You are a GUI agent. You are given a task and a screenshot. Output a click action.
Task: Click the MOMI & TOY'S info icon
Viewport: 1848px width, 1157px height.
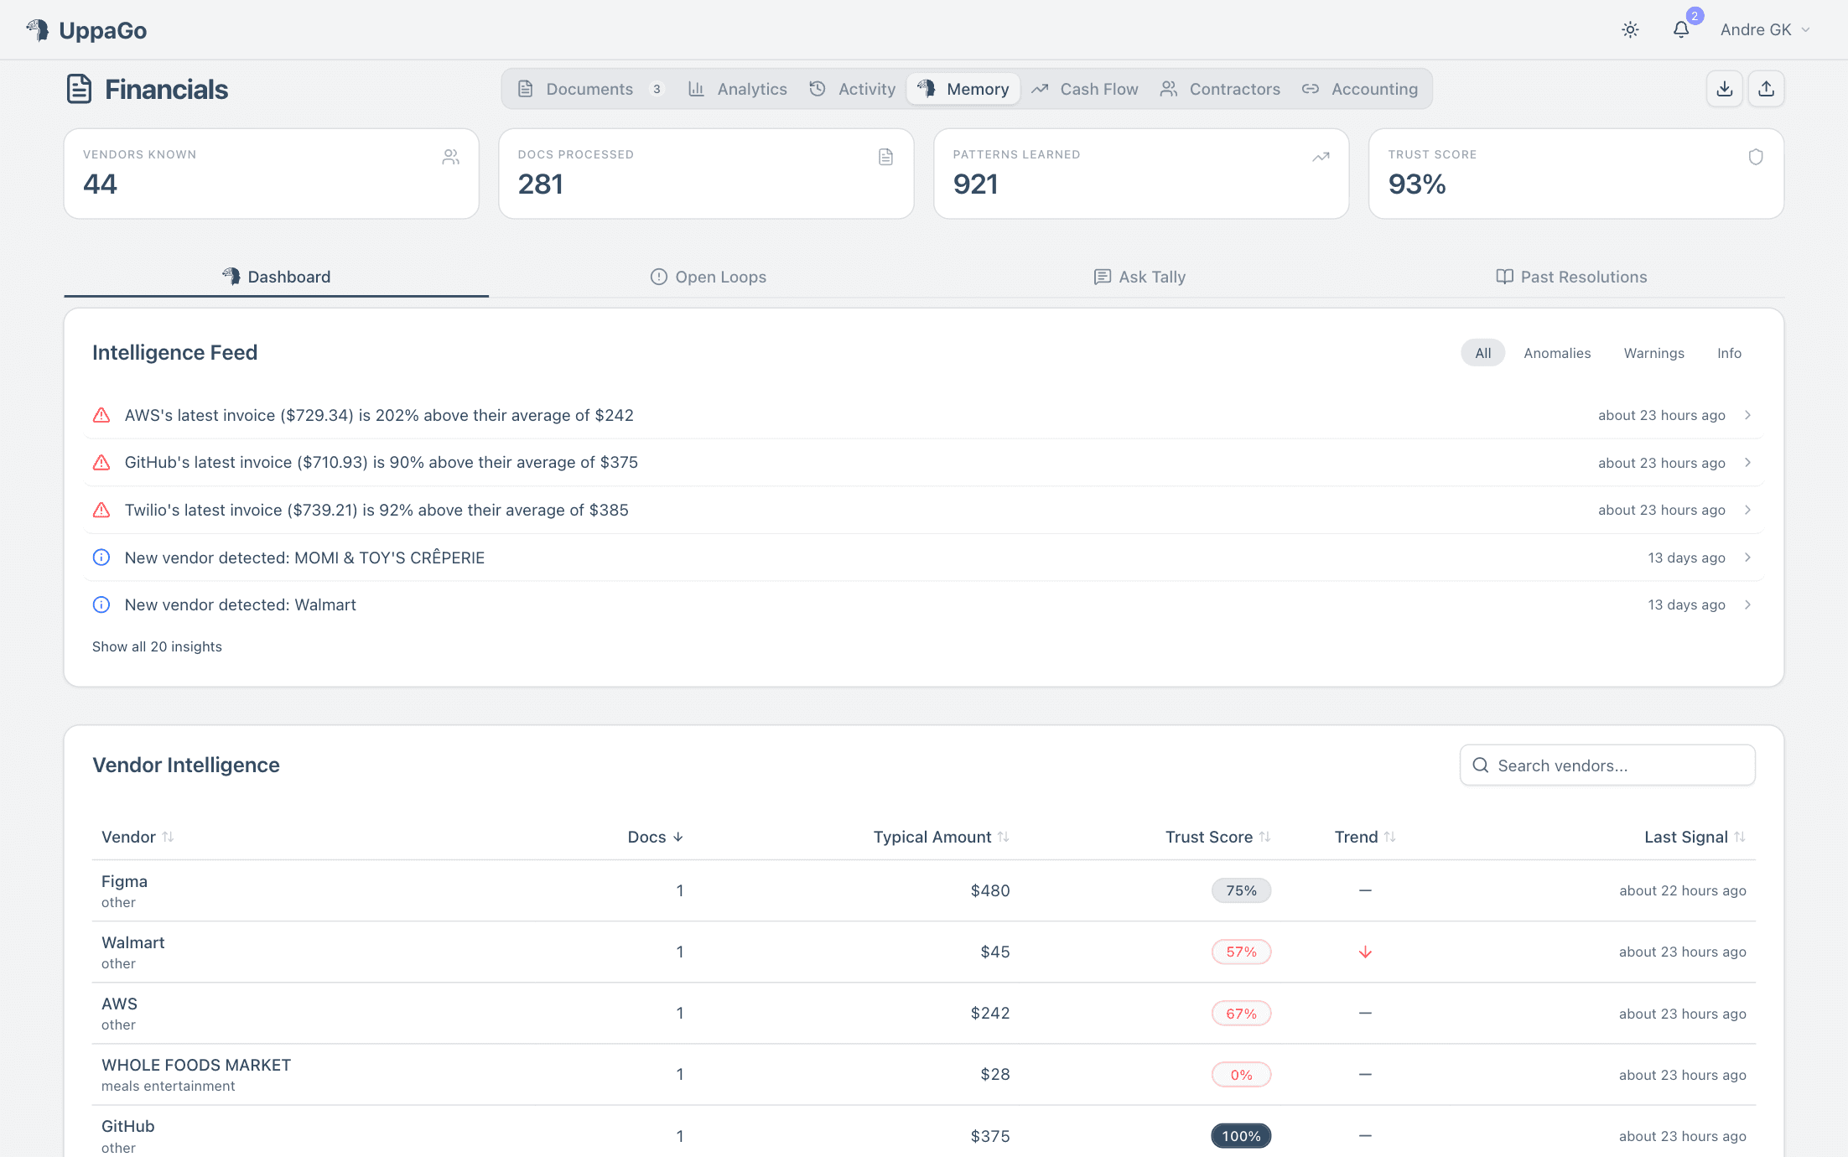click(101, 558)
